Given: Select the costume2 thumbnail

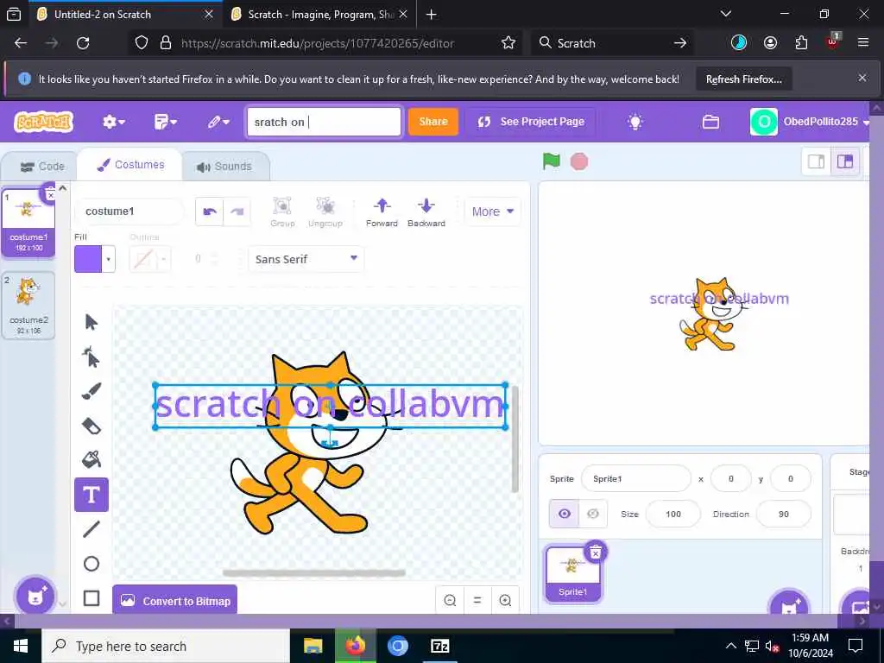Looking at the screenshot, I should (x=28, y=305).
